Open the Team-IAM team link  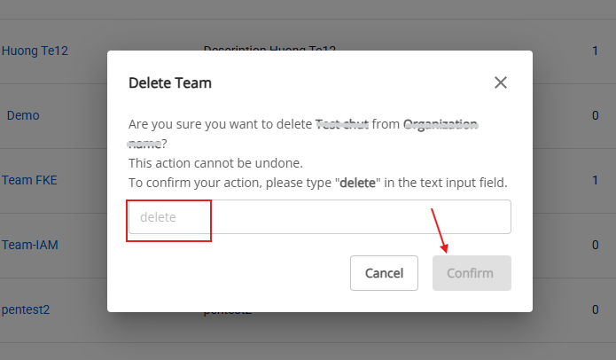click(x=30, y=245)
